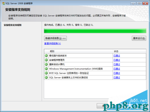150x112 pixels.
Task: Open 已通过 link for Windows Management Instrumentation
Action: point(117,69)
